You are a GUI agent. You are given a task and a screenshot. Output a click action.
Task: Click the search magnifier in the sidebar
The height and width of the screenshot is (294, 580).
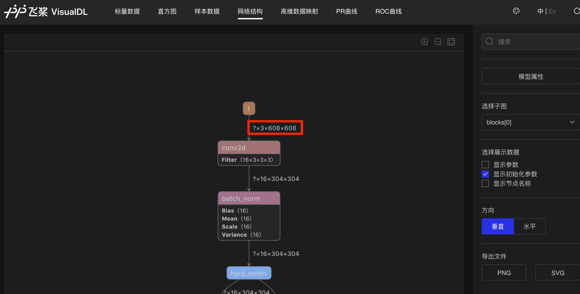pos(489,41)
